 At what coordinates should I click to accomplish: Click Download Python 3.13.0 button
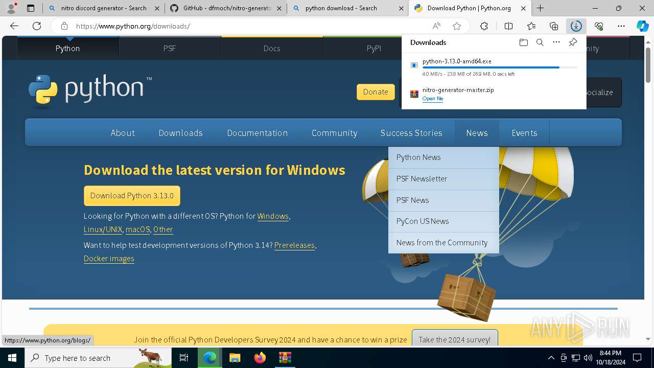coord(132,196)
